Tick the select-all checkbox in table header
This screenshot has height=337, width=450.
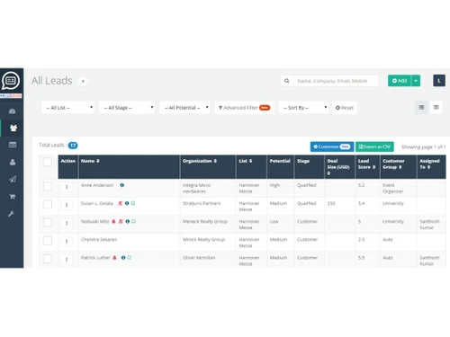tap(48, 162)
